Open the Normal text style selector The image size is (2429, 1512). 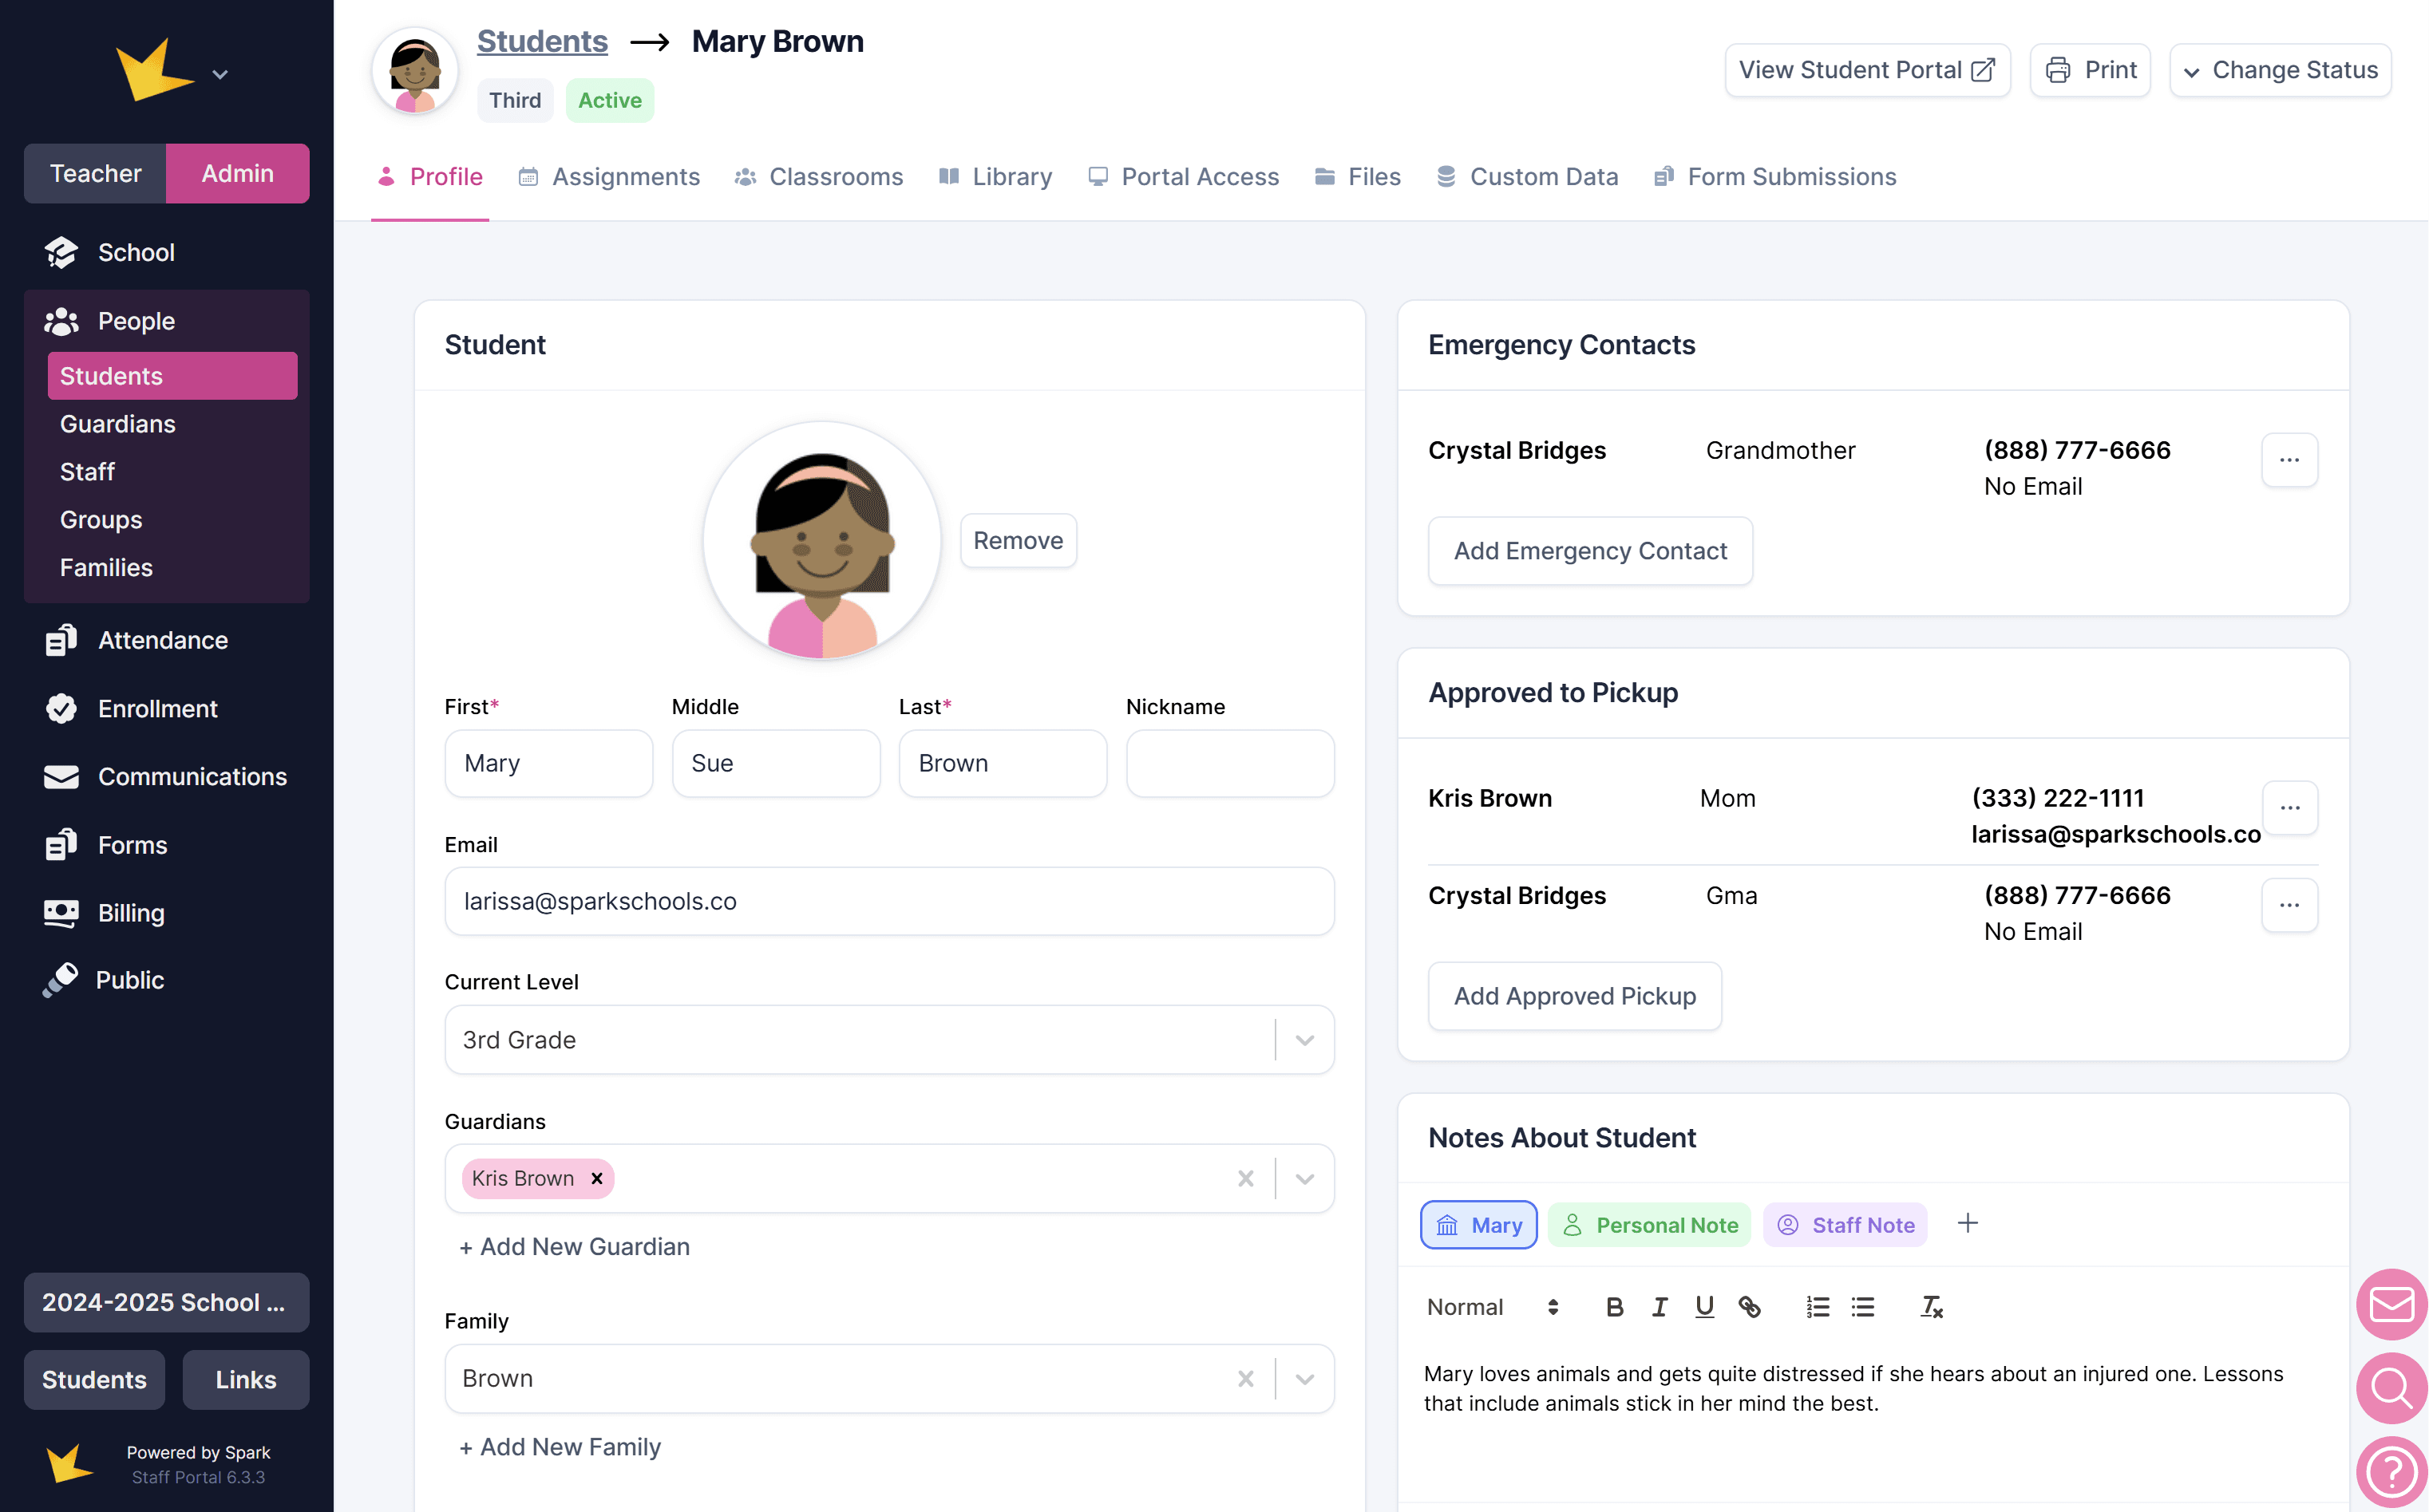tap(1490, 1307)
